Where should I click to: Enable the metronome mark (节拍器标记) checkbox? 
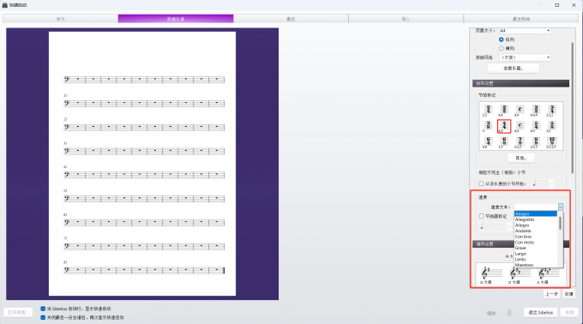[481, 216]
